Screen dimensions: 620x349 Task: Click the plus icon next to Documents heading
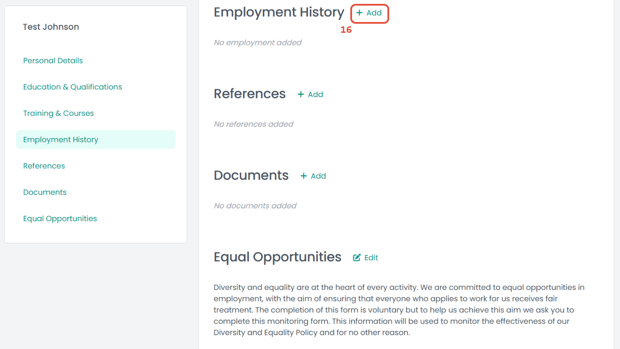304,176
